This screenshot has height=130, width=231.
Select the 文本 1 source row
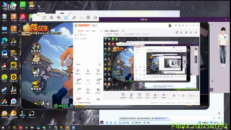point(88,35)
